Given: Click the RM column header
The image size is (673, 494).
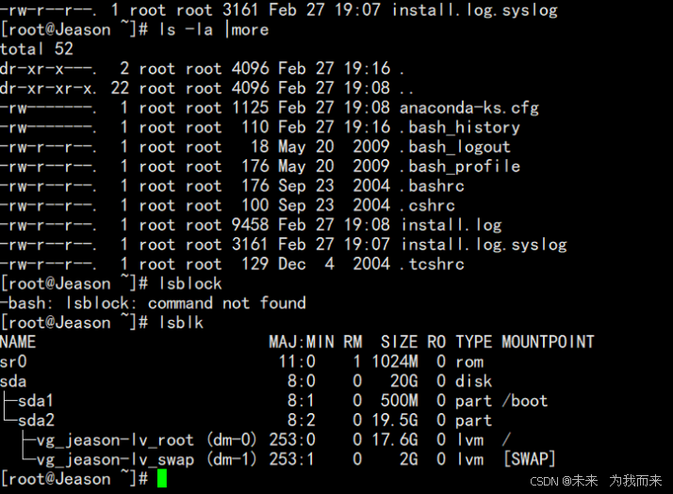Looking at the screenshot, I should pos(353,342).
